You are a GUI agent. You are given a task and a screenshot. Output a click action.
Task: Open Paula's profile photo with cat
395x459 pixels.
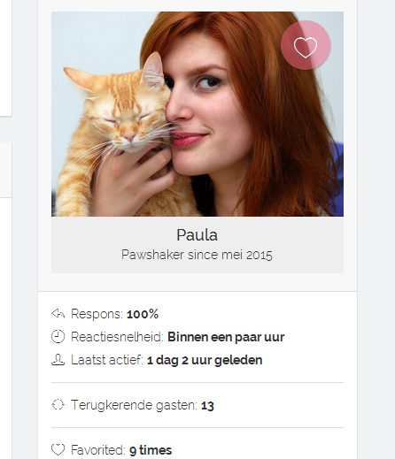pos(197,114)
